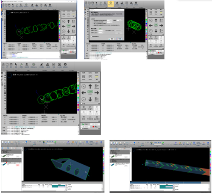Click the left arrow jog button in the largest green-tube window
Image resolution: width=212 pixels, height=193 pixels.
84,92
